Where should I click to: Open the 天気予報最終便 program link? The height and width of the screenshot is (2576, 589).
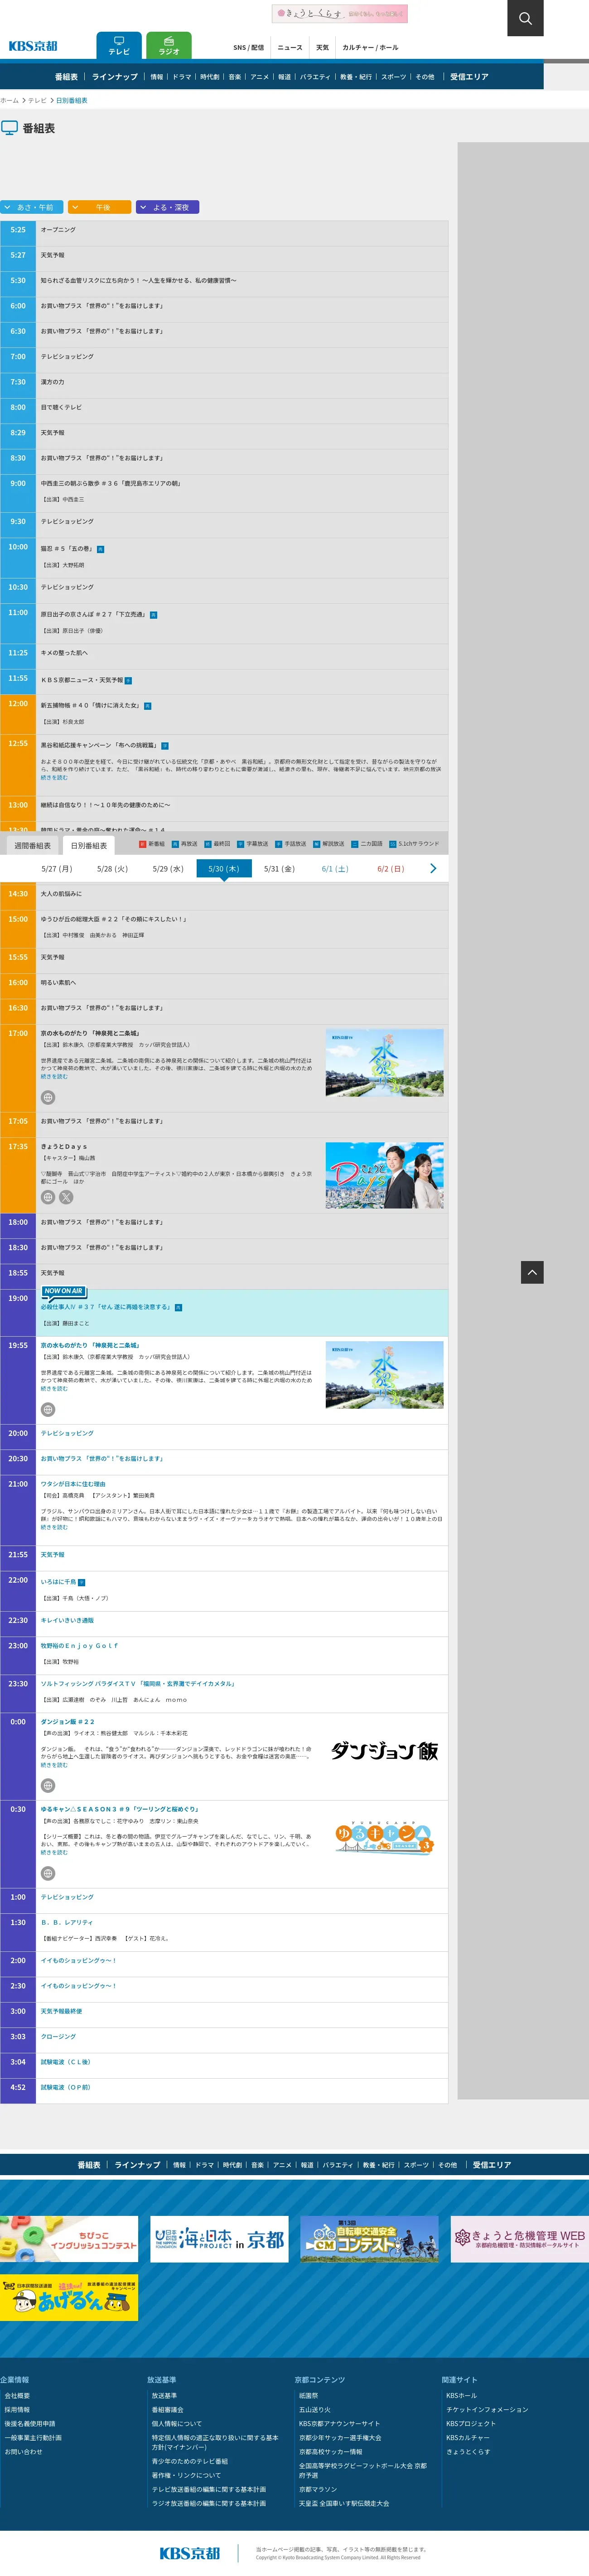tap(61, 2011)
